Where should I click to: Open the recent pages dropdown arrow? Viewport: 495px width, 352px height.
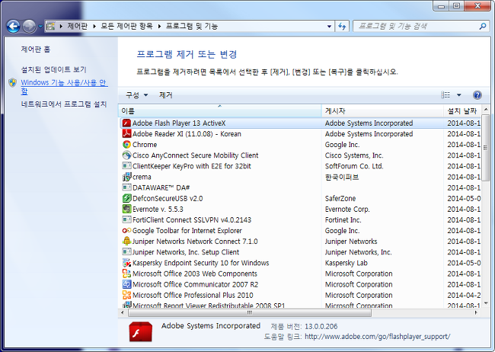click(40, 27)
